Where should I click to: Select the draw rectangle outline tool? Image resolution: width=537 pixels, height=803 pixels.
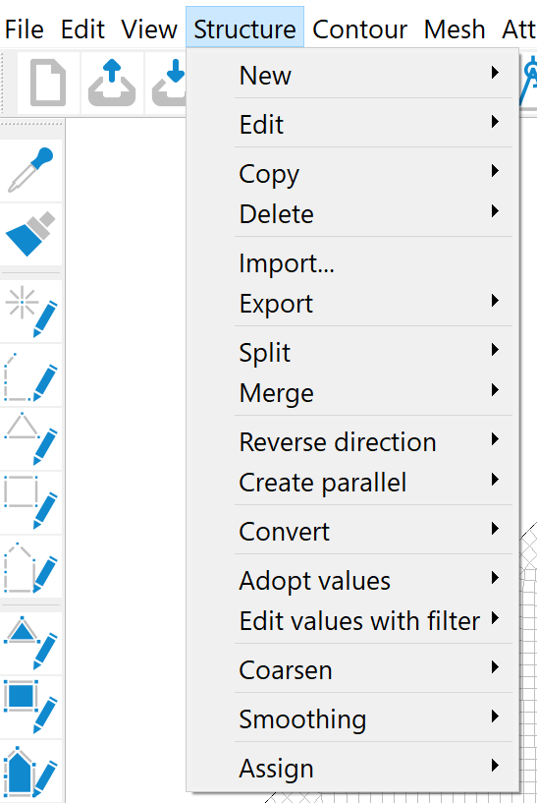click(31, 503)
